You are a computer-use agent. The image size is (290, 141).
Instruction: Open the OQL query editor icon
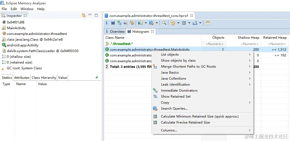pyautogui.click(x=125, y=23)
